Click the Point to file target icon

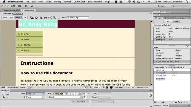tap(84, 97)
